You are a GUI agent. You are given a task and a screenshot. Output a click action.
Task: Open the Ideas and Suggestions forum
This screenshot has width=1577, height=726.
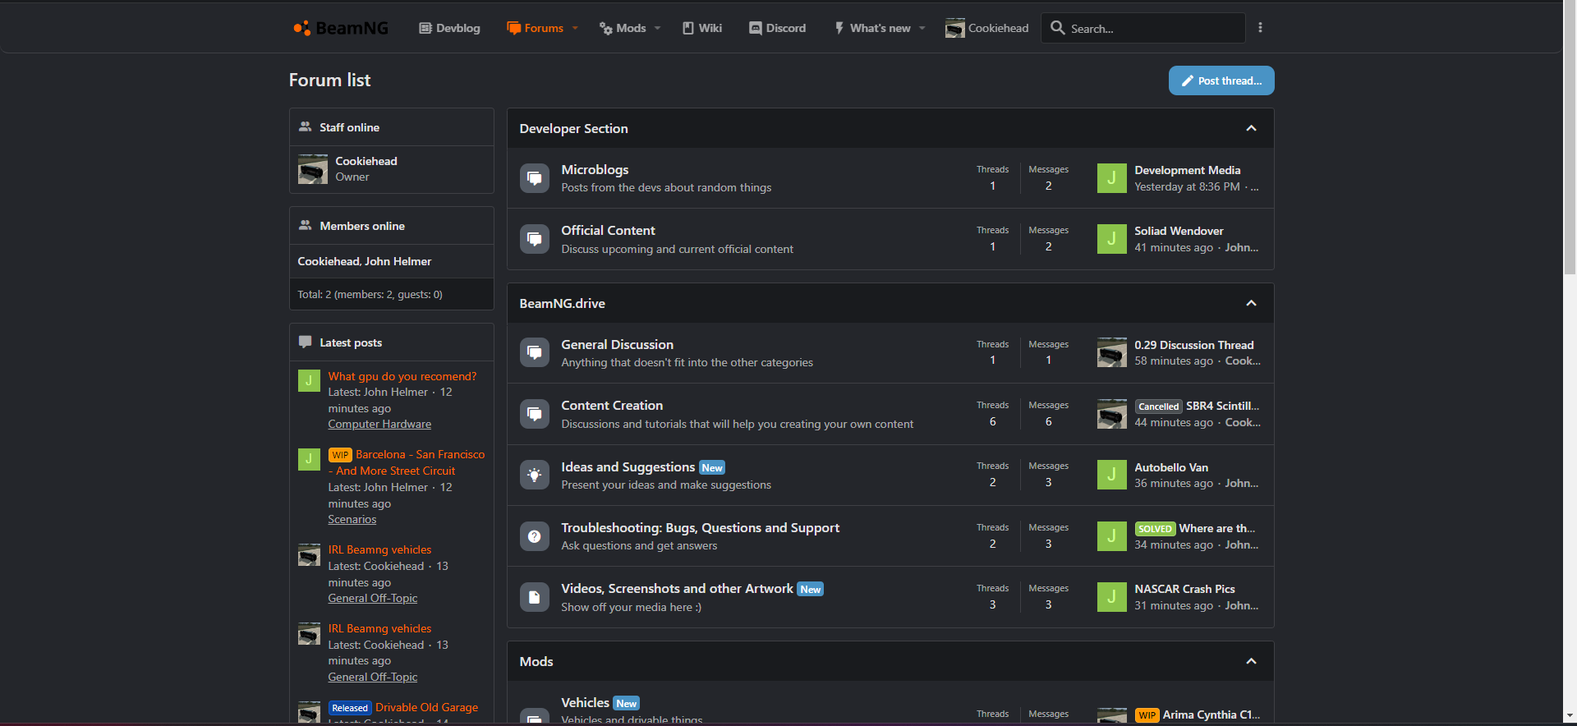628,466
